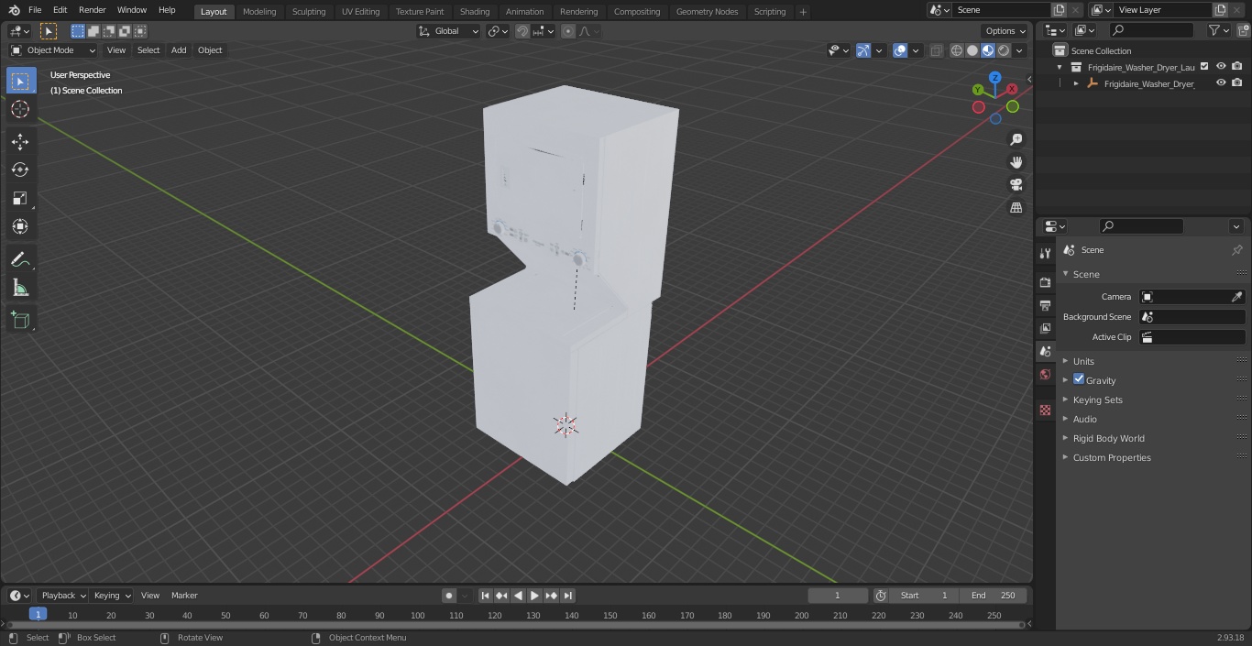Open the Output properties tab

coord(1045,305)
